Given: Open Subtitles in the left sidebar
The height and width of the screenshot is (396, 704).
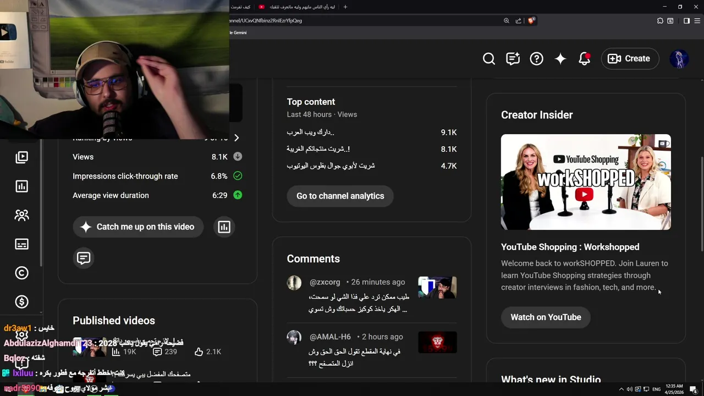Looking at the screenshot, I should 21,244.
